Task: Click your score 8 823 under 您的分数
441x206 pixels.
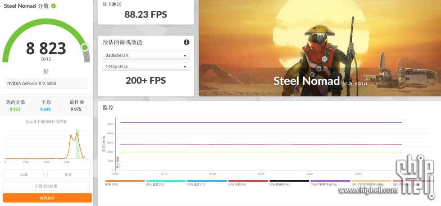Action: pyautogui.click(x=15, y=109)
